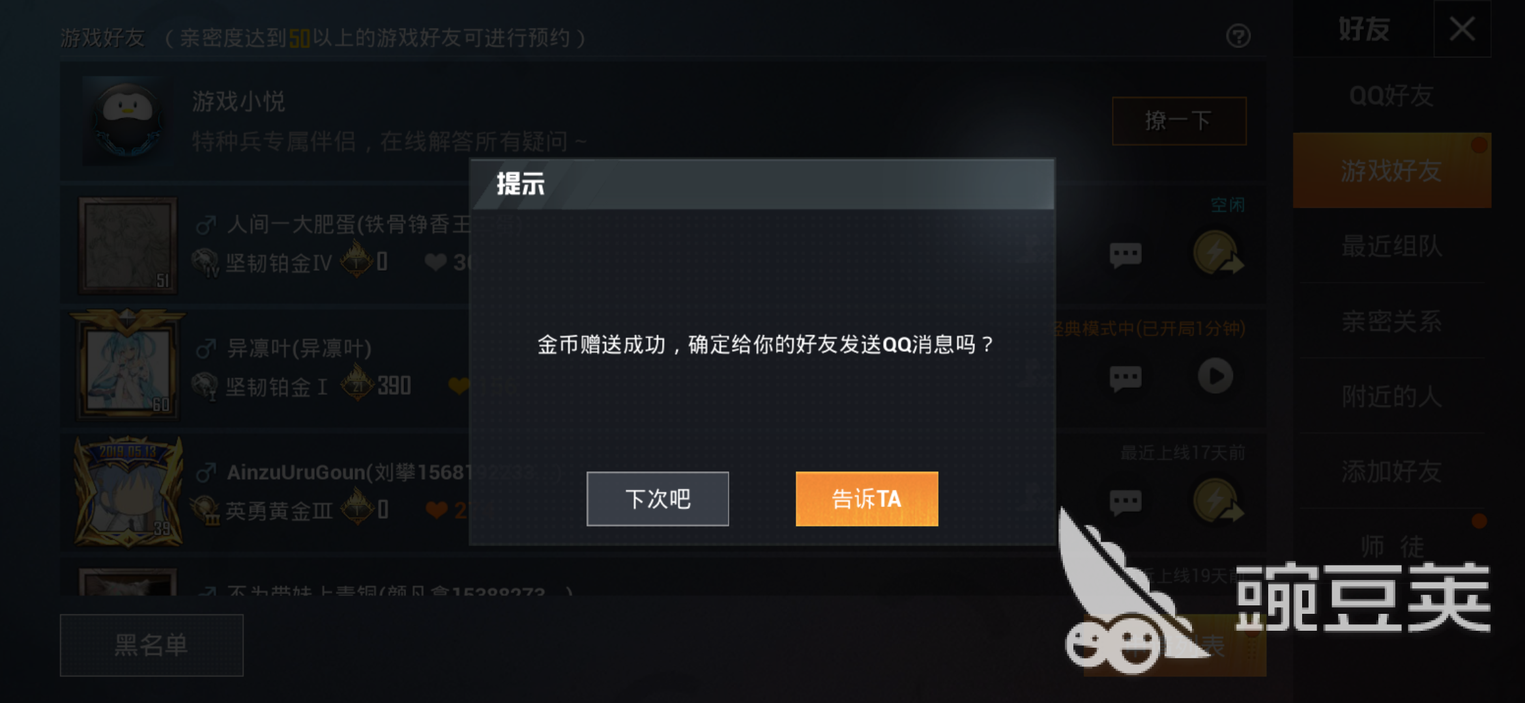Screen dimensions: 1525x703
Task: Switch to QQ好友 tab
Action: (1391, 96)
